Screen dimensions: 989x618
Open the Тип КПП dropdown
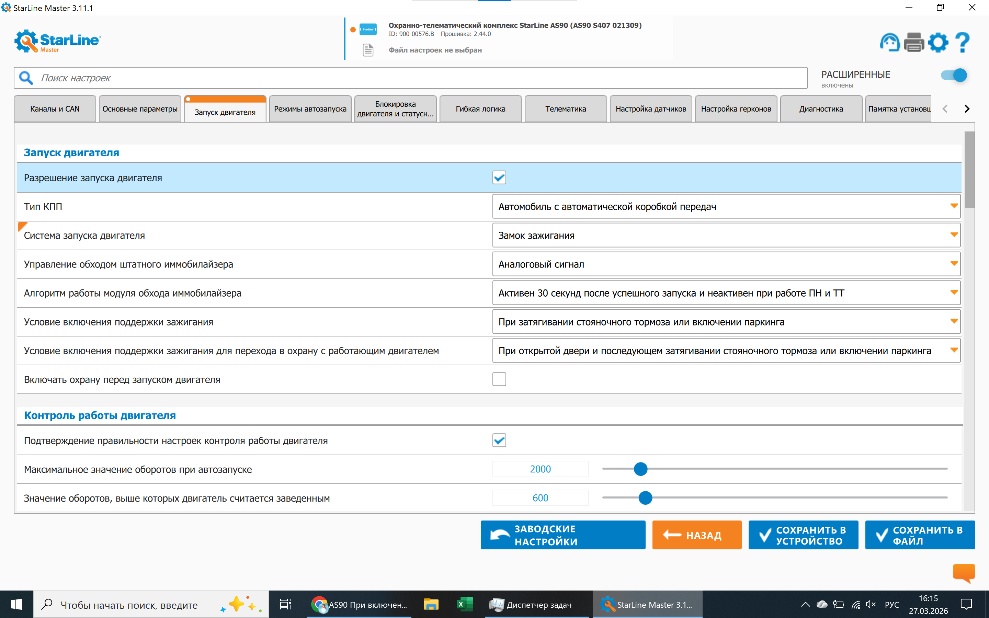726,206
